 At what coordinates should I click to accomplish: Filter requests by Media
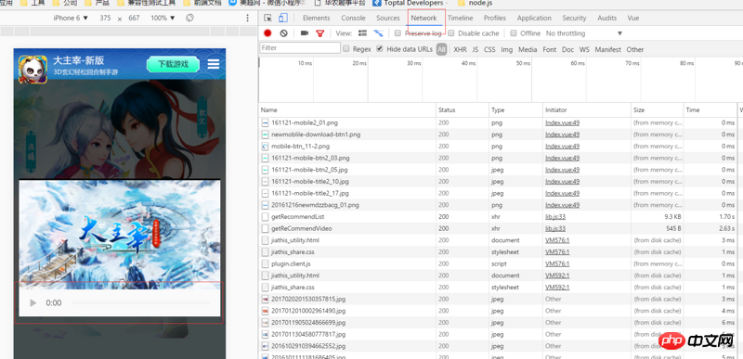tap(528, 49)
